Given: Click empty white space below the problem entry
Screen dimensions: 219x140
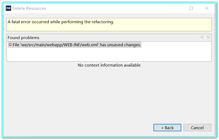Looking at the screenshot, I should (106, 55).
